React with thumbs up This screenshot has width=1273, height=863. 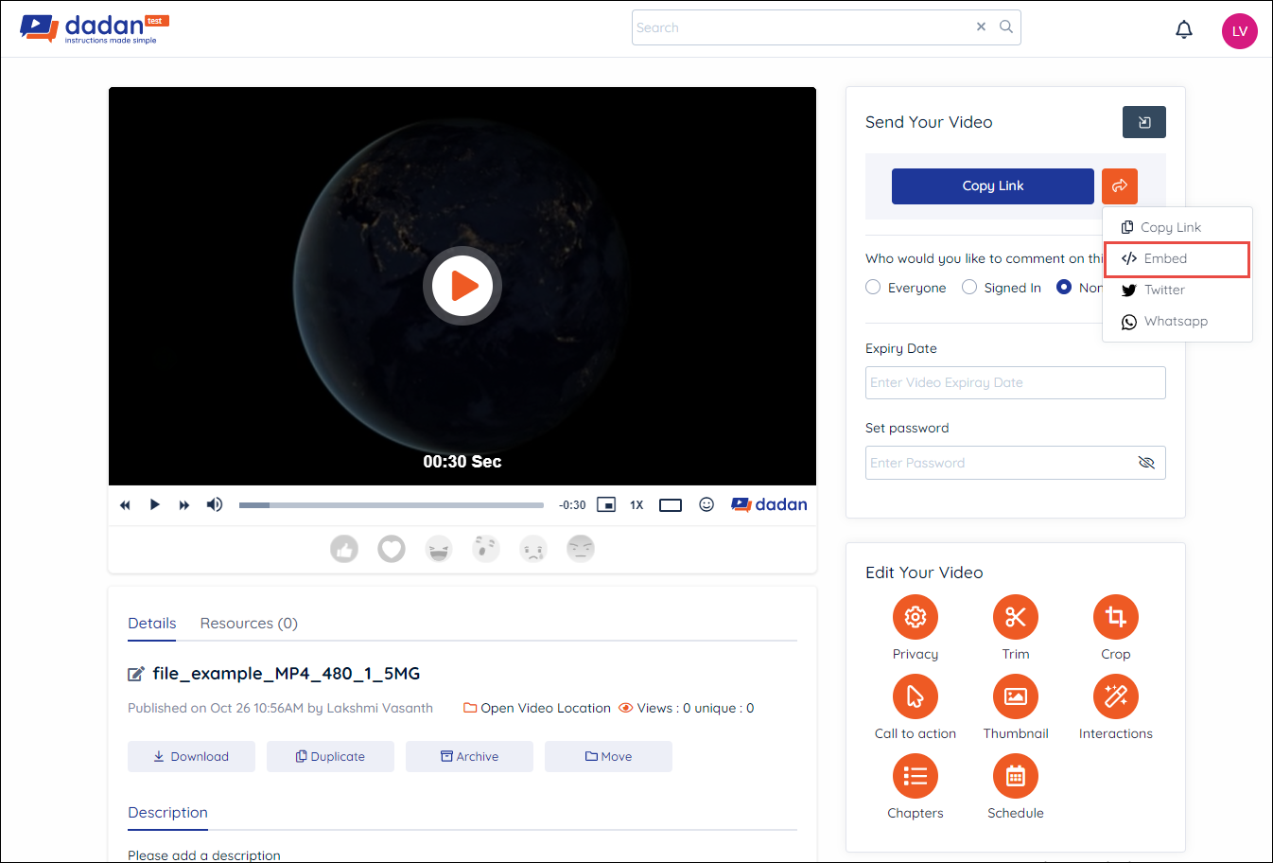pyautogui.click(x=344, y=549)
